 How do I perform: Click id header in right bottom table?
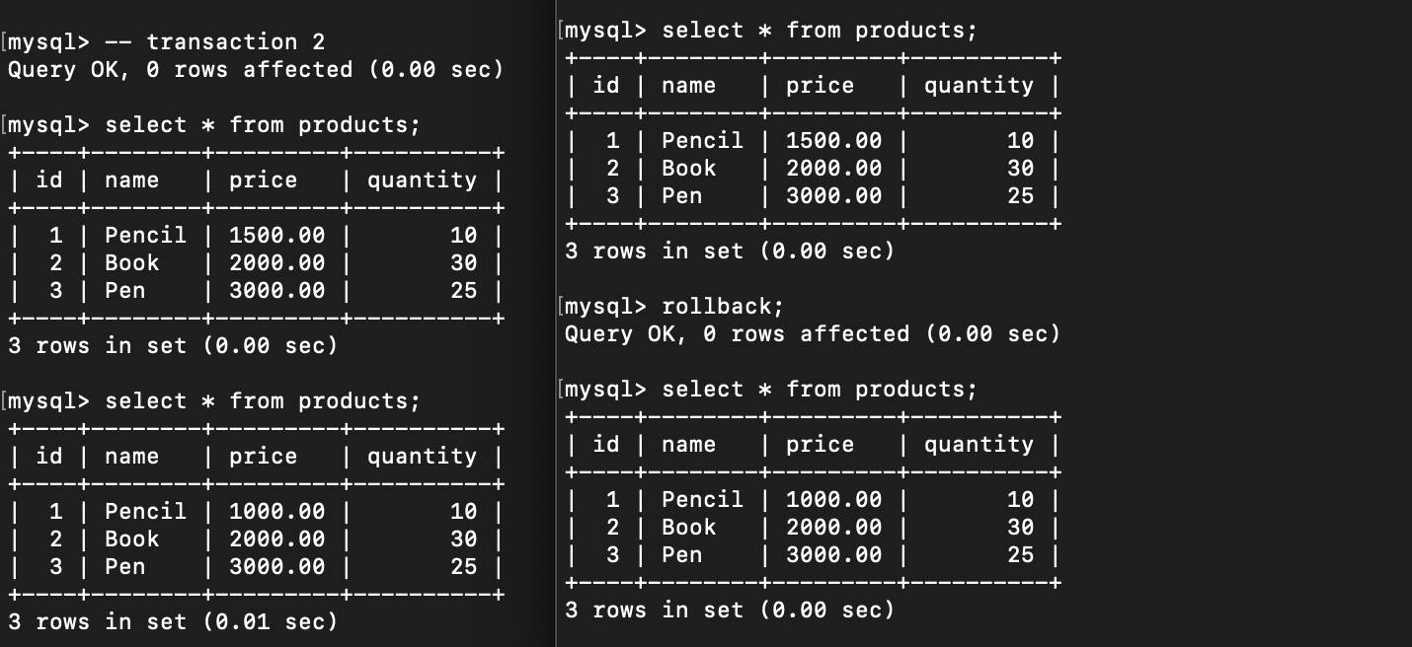point(606,445)
